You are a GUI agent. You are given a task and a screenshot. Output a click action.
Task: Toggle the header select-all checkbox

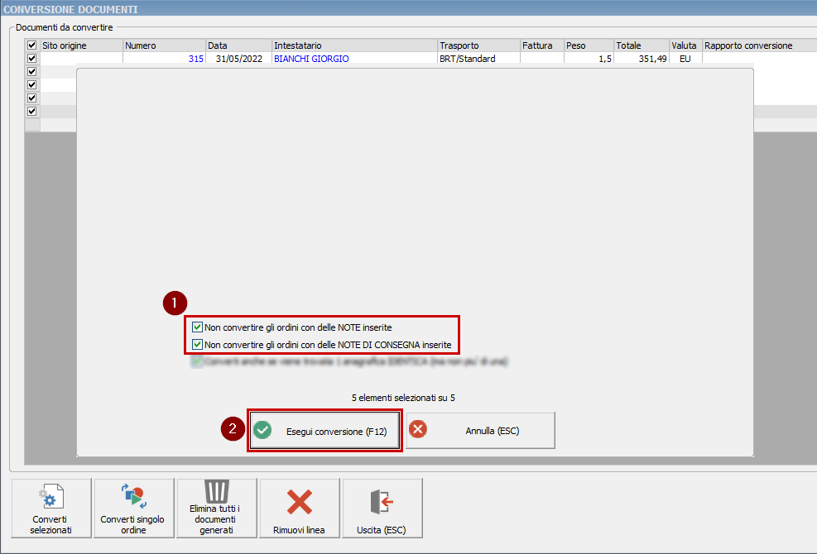[32, 45]
